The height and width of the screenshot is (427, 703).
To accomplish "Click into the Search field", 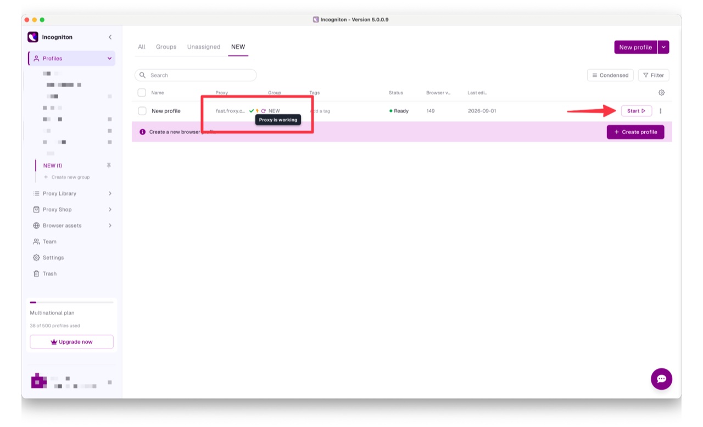I will 196,75.
